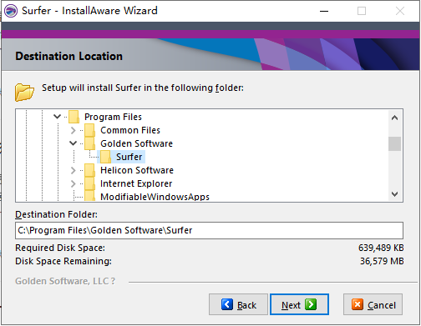The image size is (421, 326).
Task: Click the Golden Software folder icon
Action: pyautogui.click(x=89, y=143)
